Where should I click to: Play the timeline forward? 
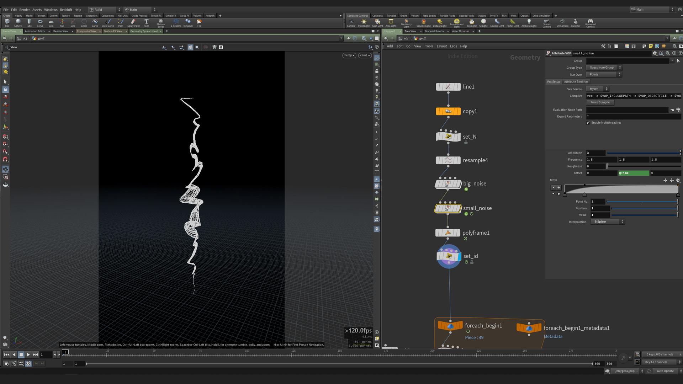tap(28, 354)
